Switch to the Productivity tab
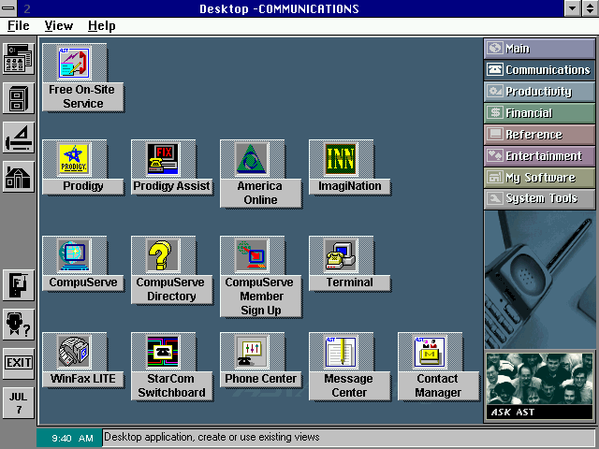This screenshot has width=599, height=449. click(539, 92)
